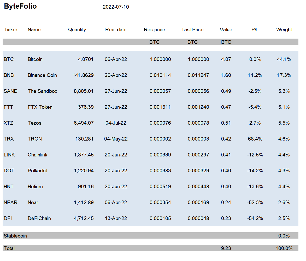Image resolution: width=306 pixels, height=261 pixels.
Task: Click the Ticker column header
Action: [10, 30]
